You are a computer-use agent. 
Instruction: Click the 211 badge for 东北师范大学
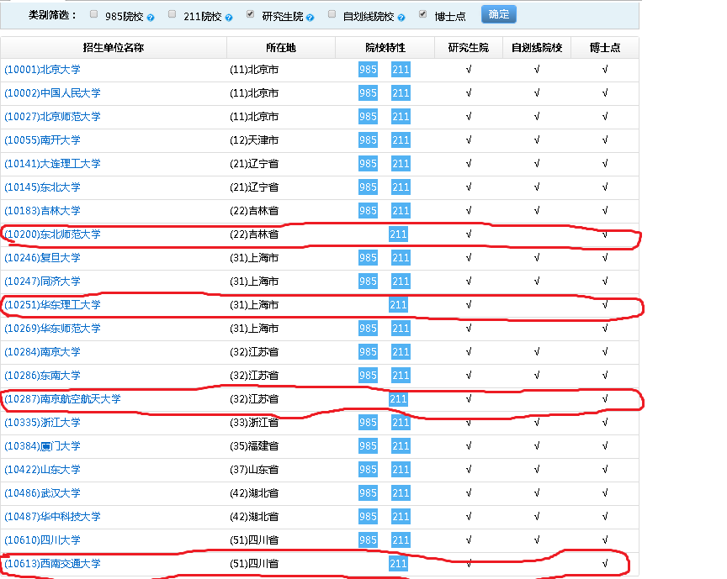(400, 234)
